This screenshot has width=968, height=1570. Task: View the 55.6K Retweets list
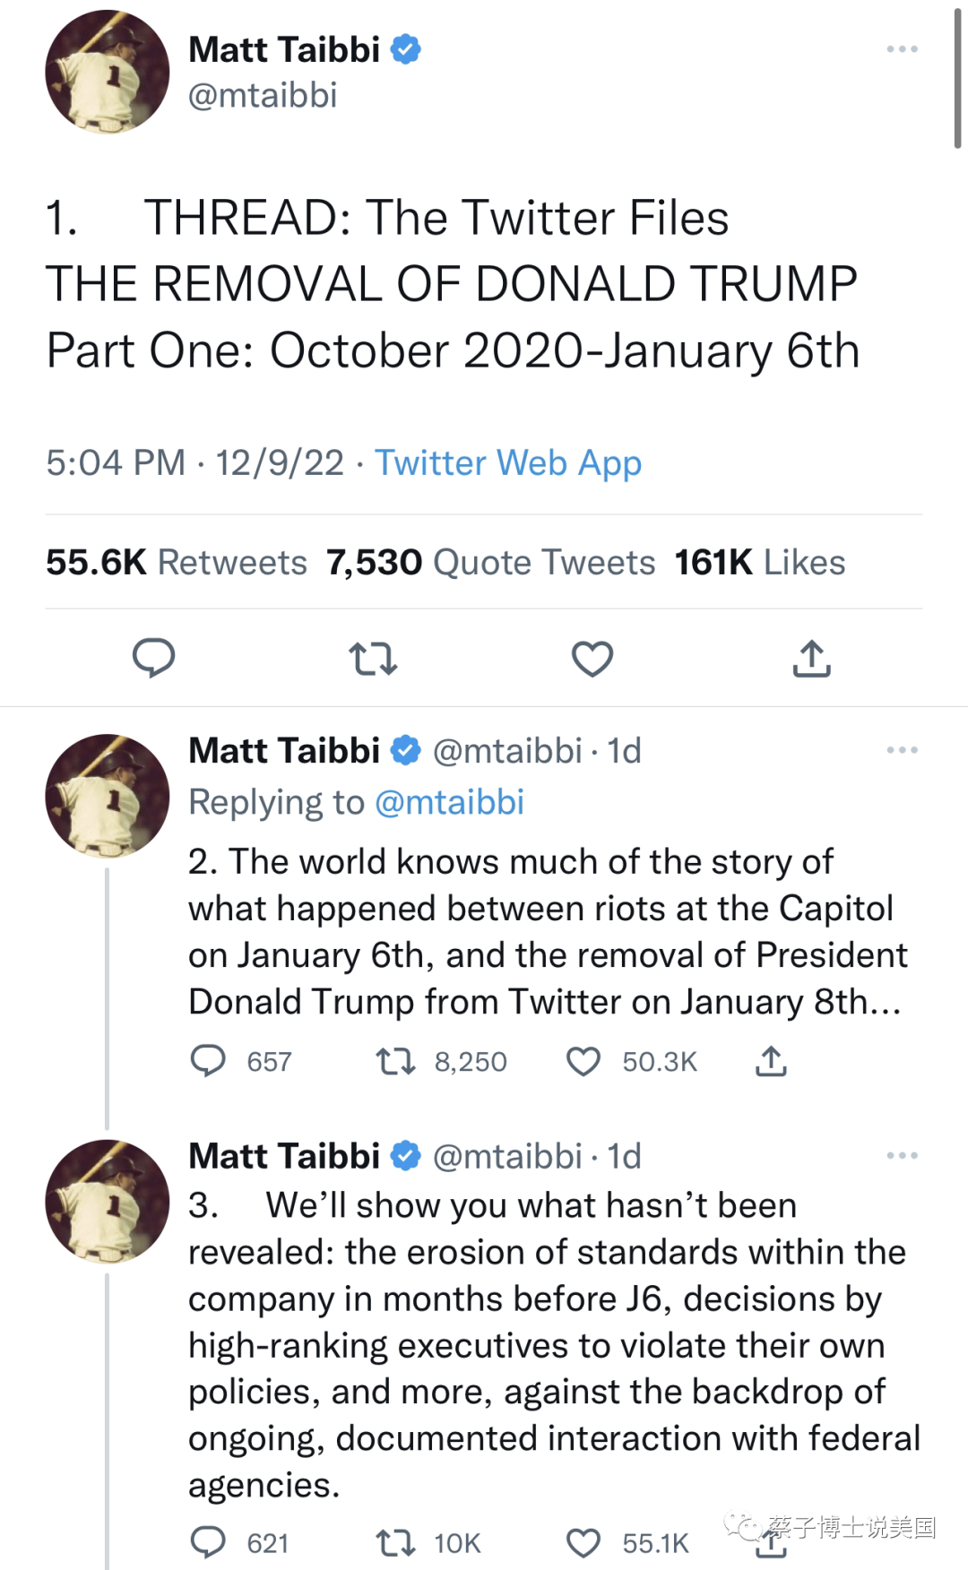pos(177,562)
